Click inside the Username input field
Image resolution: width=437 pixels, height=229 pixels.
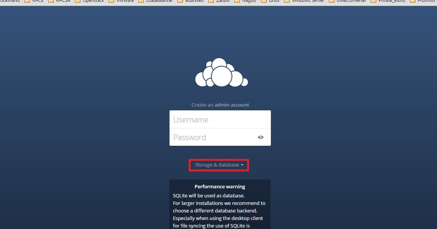pyautogui.click(x=220, y=119)
